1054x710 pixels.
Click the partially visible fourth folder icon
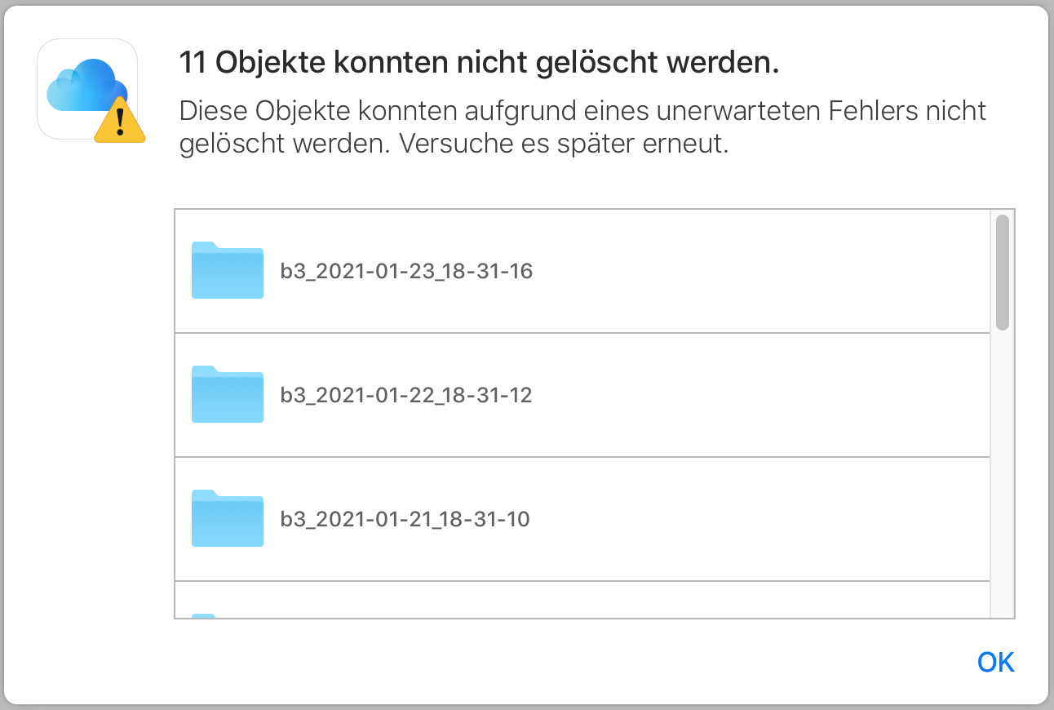coord(206,615)
